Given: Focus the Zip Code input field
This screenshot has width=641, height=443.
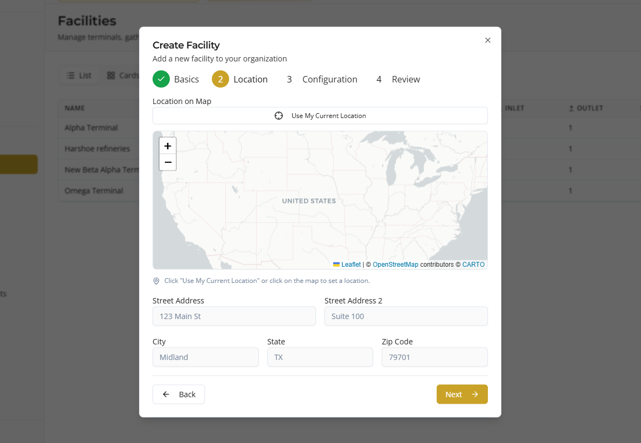Looking at the screenshot, I should (435, 357).
